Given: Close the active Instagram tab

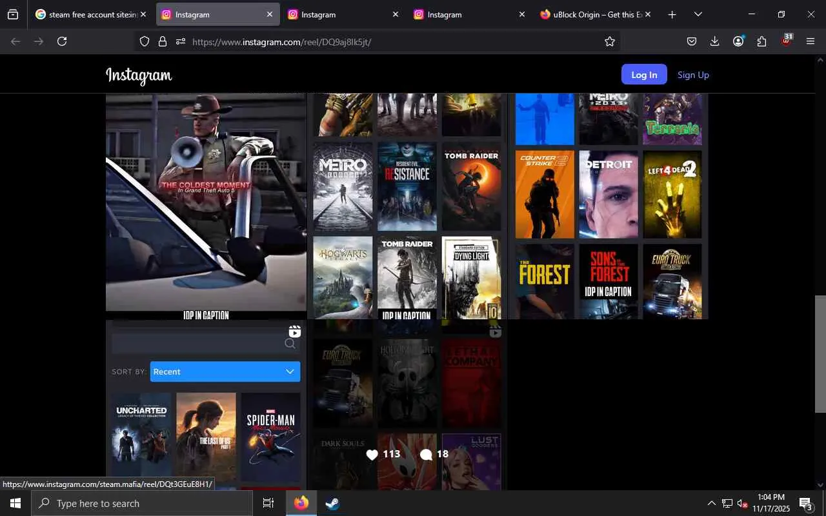Looking at the screenshot, I should (269, 14).
